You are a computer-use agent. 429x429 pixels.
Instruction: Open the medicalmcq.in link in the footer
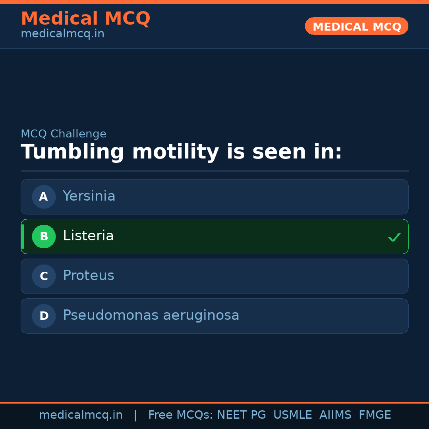(81, 415)
